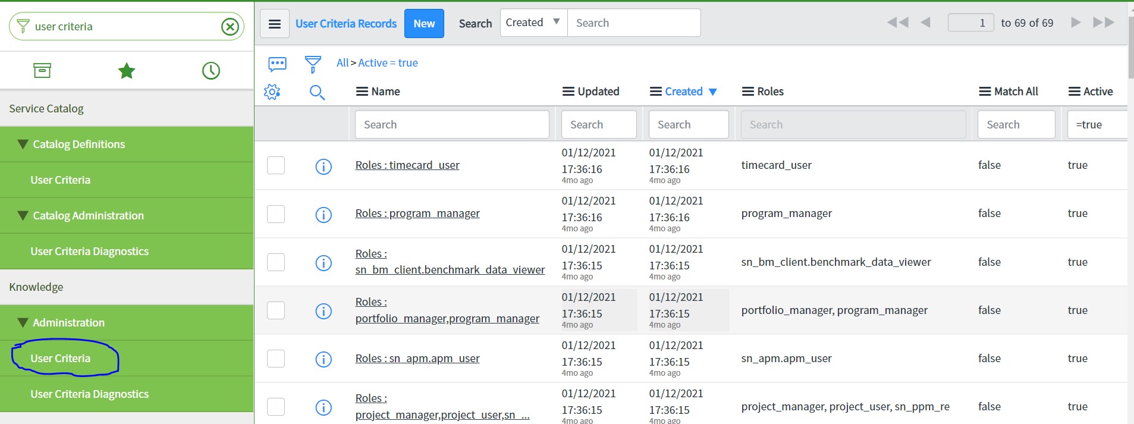Collapse the Knowledge Administration section
The image size is (1134, 424).
pyautogui.click(x=23, y=323)
